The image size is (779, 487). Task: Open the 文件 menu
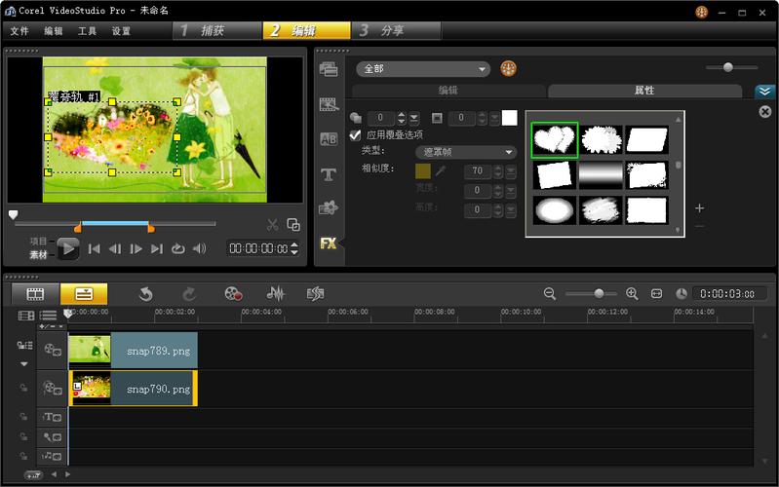(19, 31)
